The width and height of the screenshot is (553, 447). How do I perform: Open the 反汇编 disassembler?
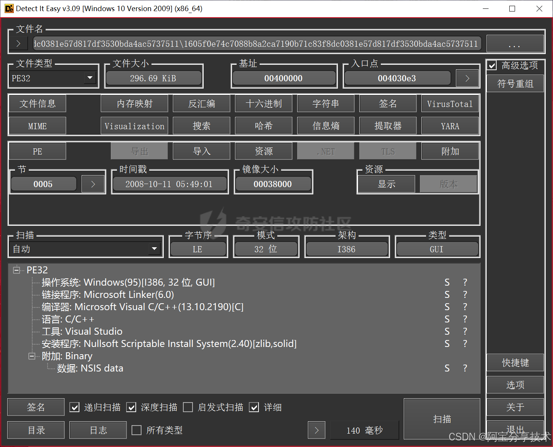click(202, 104)
